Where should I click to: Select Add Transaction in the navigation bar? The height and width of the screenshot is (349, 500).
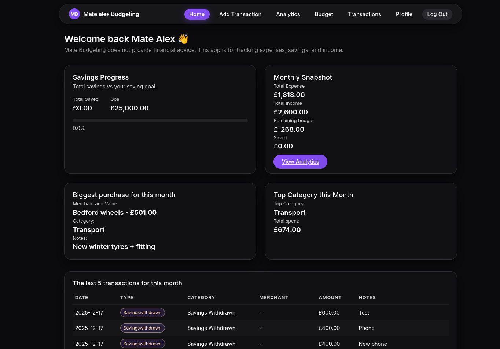(240, 14)
